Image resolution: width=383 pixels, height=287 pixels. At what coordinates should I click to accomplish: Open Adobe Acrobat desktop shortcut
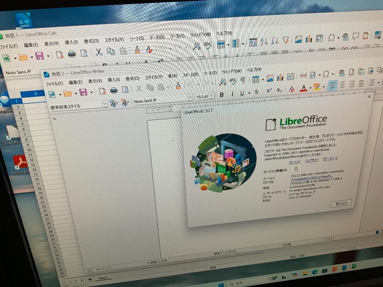tap(20, 163)
